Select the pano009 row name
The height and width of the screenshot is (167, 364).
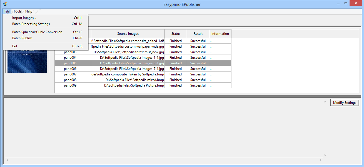[70, 85]
